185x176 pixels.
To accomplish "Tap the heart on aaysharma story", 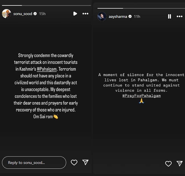I will pyautogui.click(x=168, y=163).
